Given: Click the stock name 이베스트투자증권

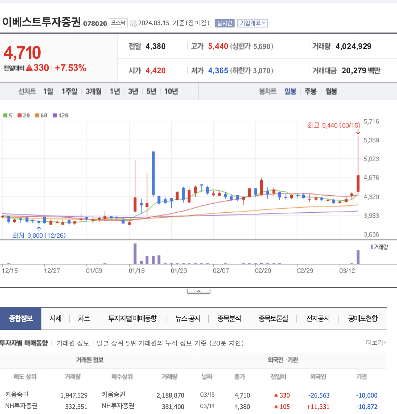Looking at the screenshot, I should click(41, 22).
